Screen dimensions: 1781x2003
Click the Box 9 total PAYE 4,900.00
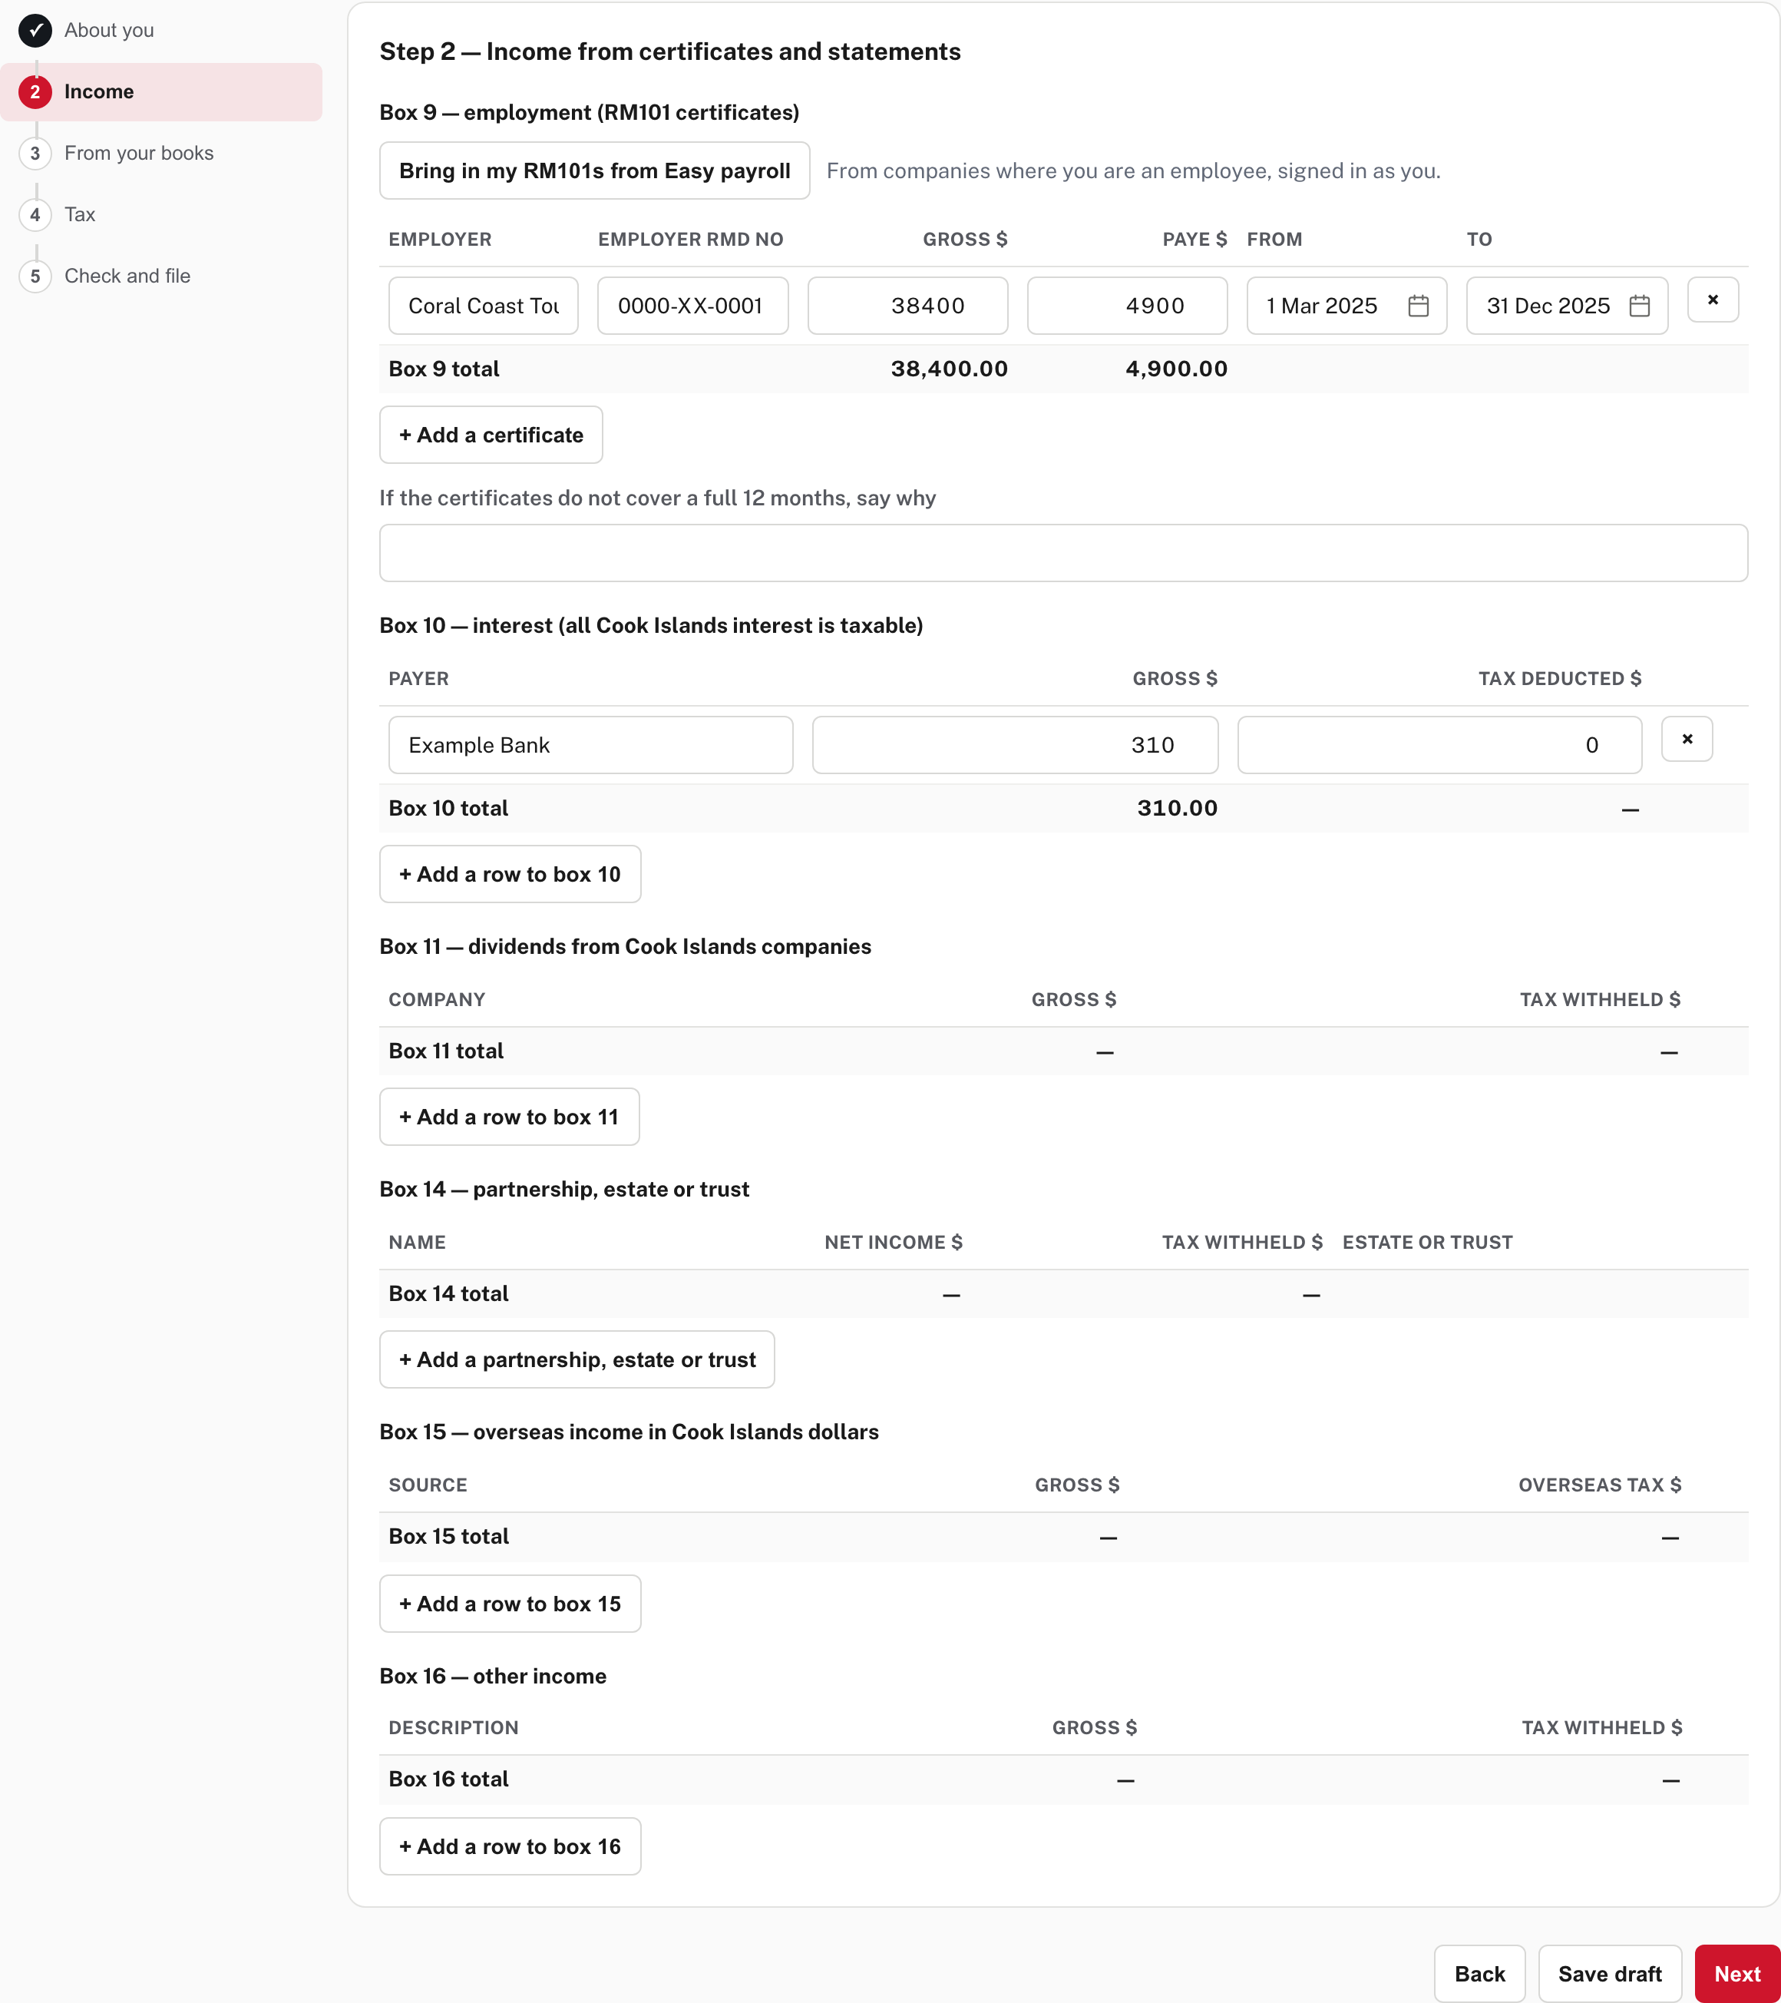[1175, 369]
